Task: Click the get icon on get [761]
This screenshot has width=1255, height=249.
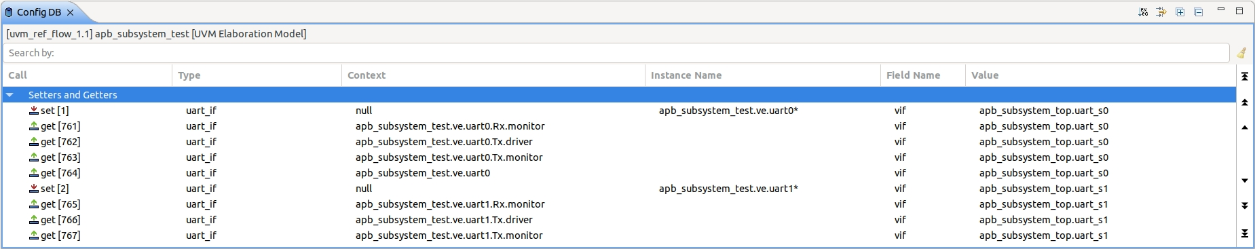Action: pyautogui.click(x=33, y=126)
